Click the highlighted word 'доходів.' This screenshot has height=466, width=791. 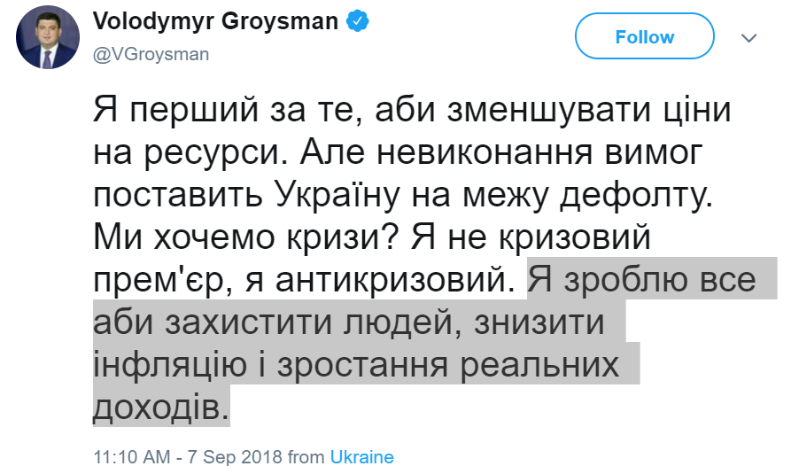click(160, 406)
